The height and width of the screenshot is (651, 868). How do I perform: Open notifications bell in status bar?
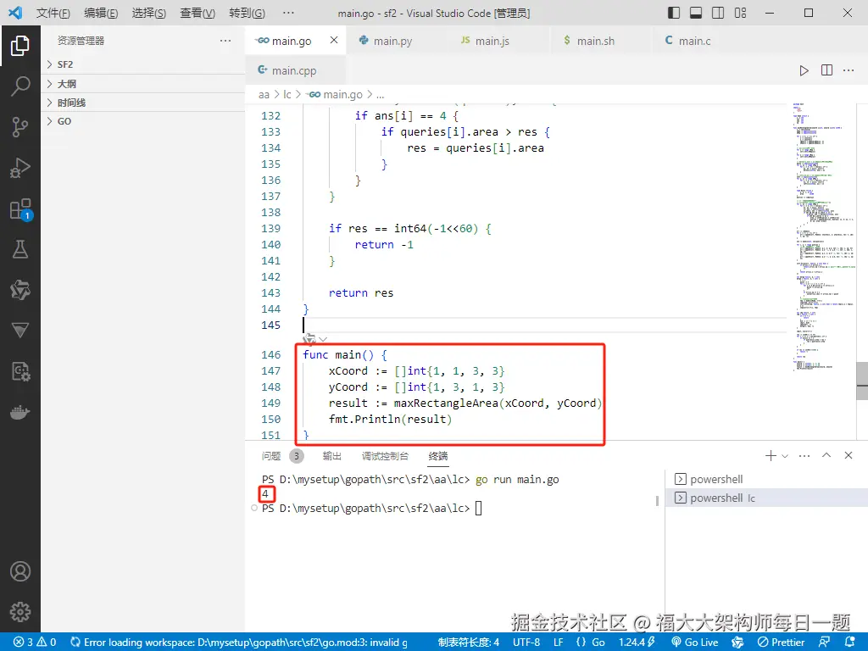(850, 643)
